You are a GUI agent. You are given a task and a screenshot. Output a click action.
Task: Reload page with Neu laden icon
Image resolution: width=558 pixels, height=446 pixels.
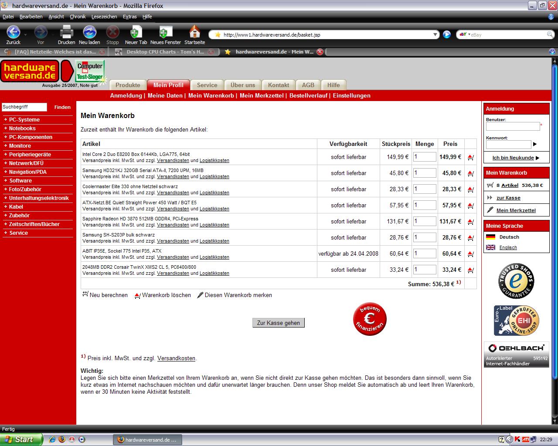point(89,32)
